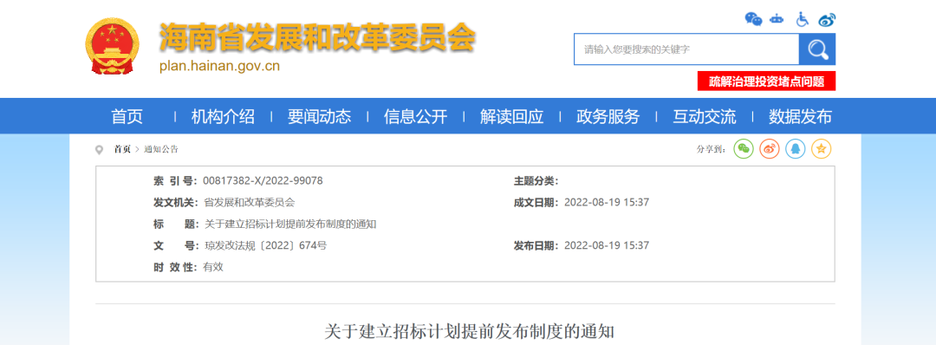
Task: Click the 主题分类 label
Action: [x=536, y=181]
